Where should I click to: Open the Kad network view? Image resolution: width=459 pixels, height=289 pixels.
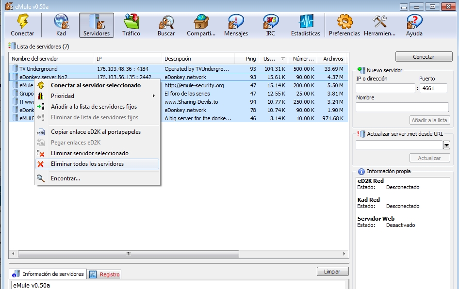[x=61, y=25]
